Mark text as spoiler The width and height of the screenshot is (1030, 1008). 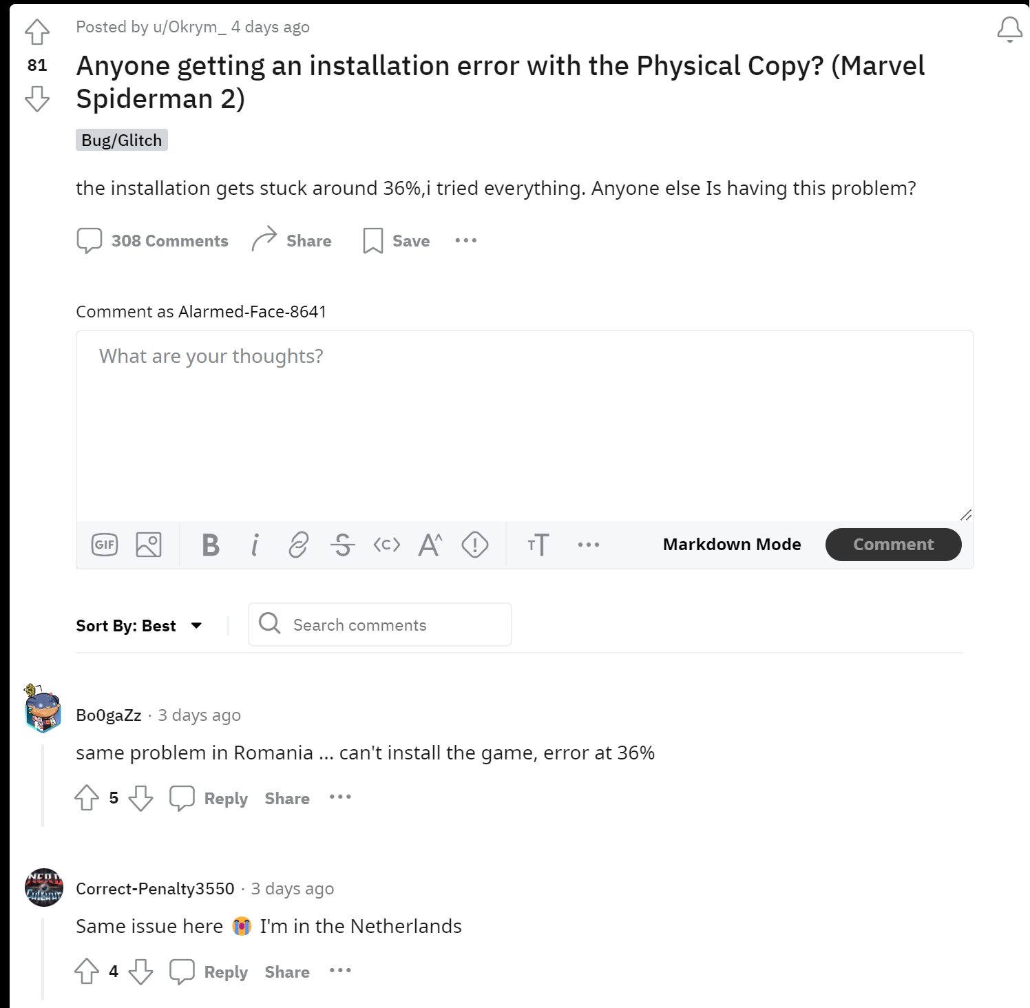pos(474,545)
